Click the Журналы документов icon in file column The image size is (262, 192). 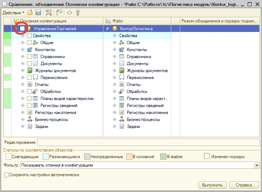pos(122,71)
